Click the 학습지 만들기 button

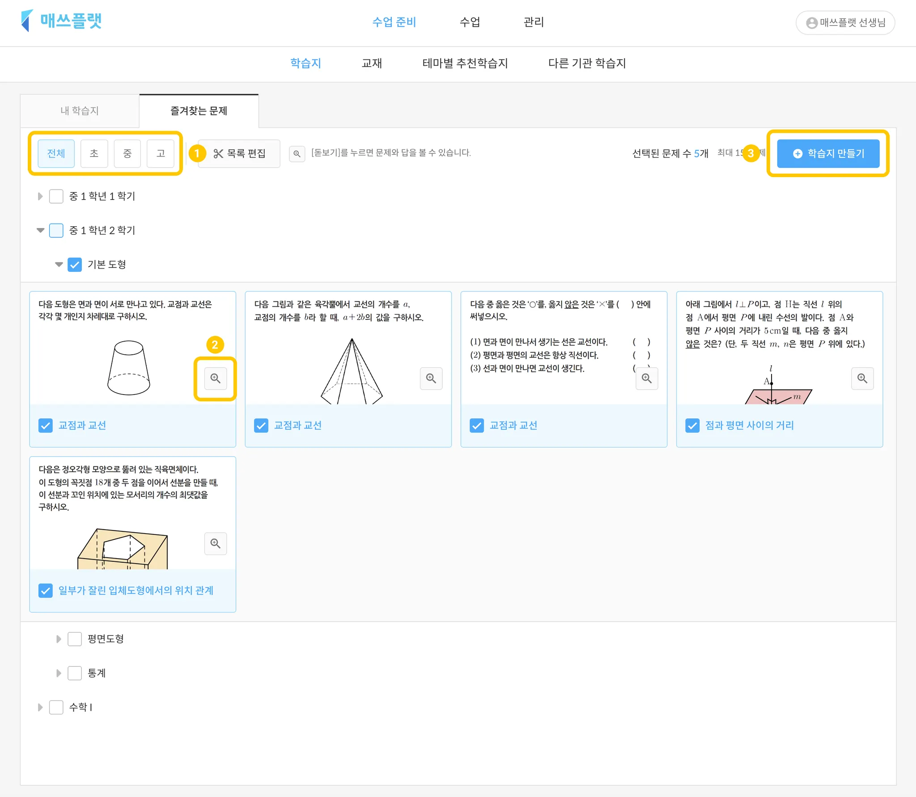click(828, 153)
